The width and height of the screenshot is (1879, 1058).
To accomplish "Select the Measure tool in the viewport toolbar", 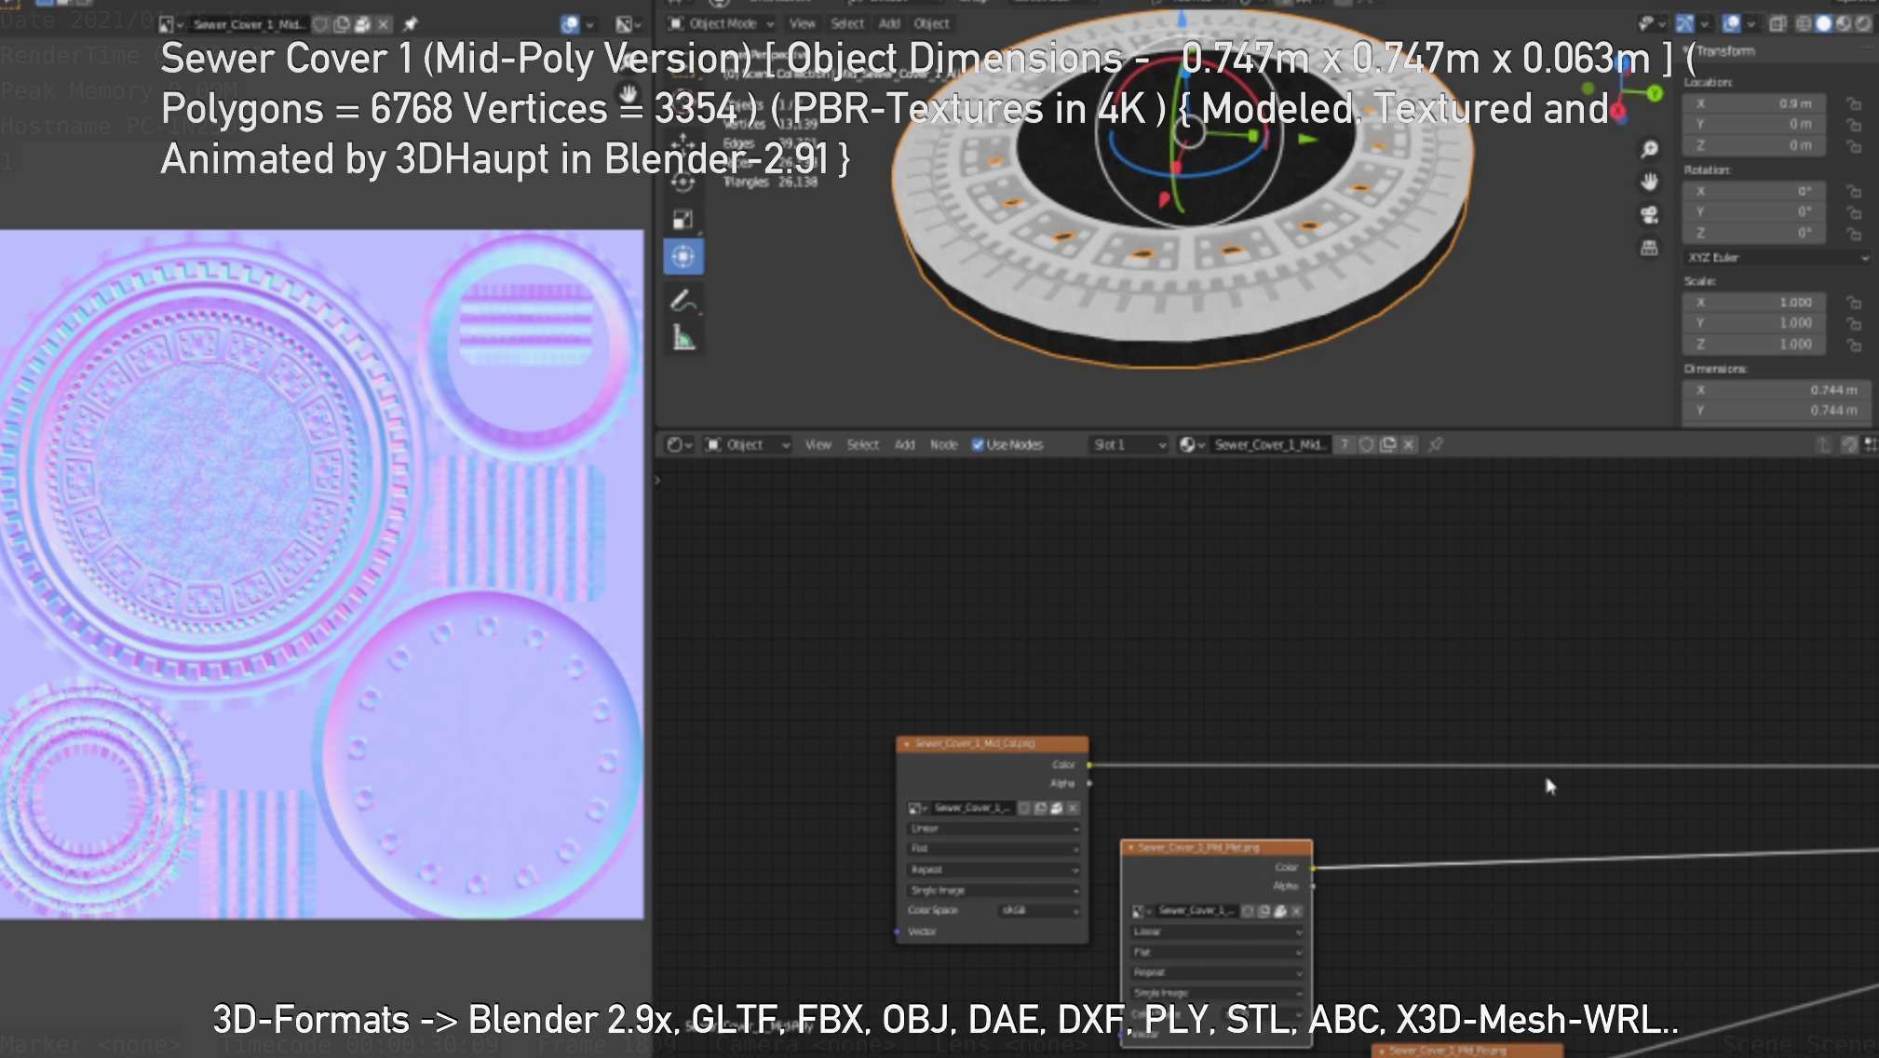I will (x=683, y=338).
